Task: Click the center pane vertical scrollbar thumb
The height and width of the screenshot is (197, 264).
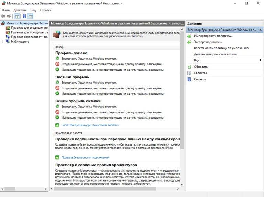Action: click(x=182, y=91)
